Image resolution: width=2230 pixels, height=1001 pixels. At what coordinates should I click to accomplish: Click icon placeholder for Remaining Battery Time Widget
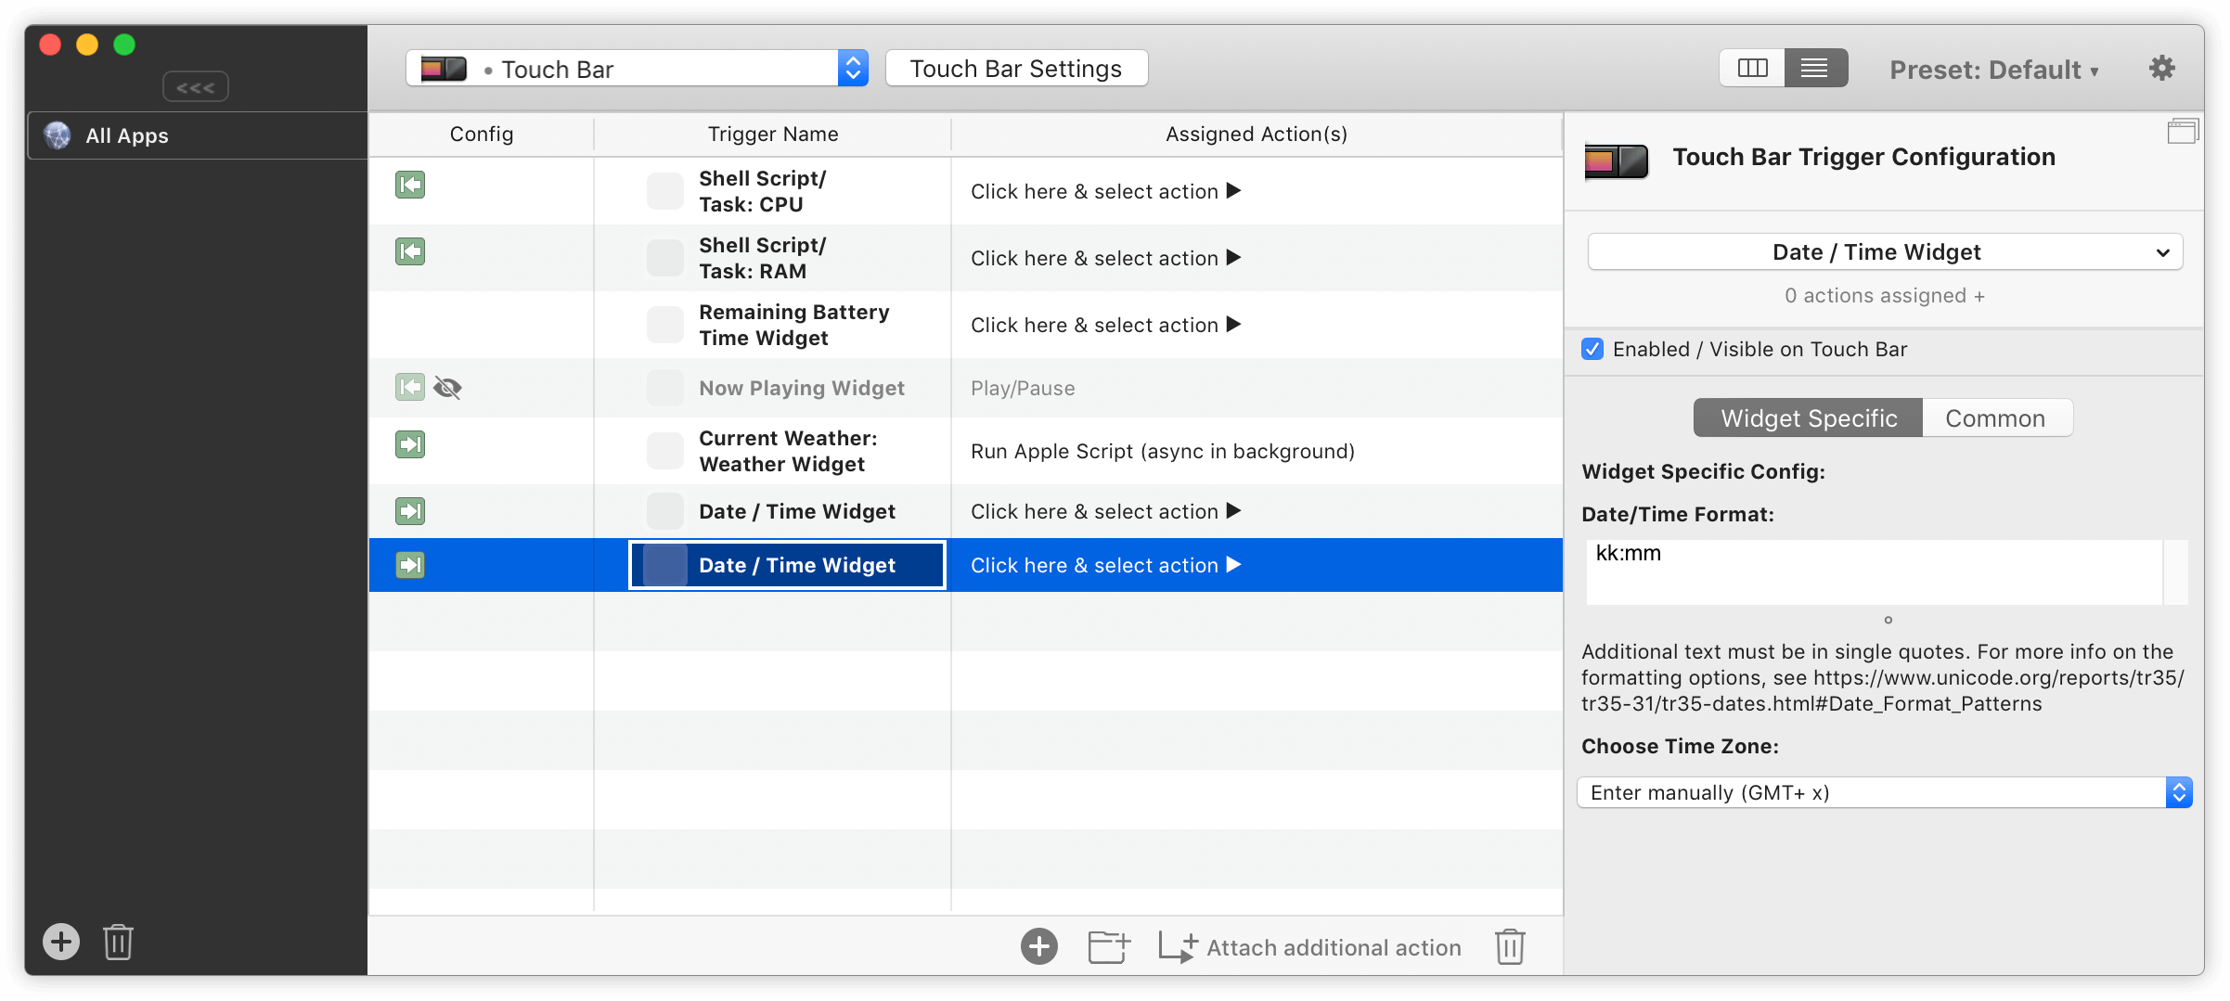pos(665,325)
